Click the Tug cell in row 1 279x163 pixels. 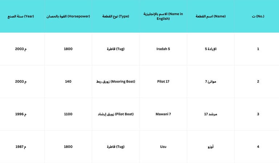[x=116, y=49]
